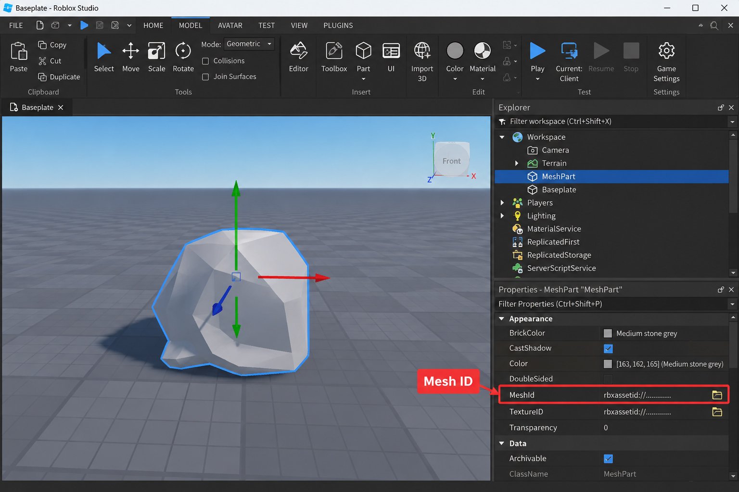Toggle the DoubleSided checkbox
Image resolution: width=739 pixels, height=492 pixels.
pos(608,379)
